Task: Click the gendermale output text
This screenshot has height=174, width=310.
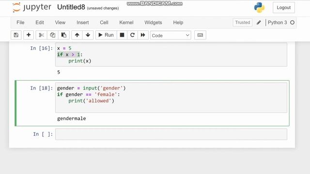Action: [x=72, y=118]
